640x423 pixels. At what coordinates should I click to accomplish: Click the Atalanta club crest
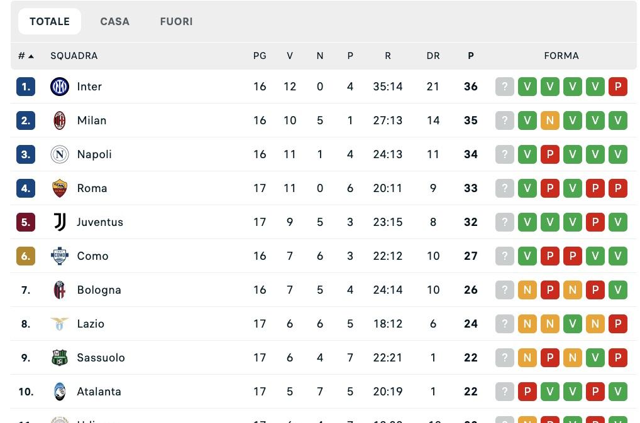point(60,392)
